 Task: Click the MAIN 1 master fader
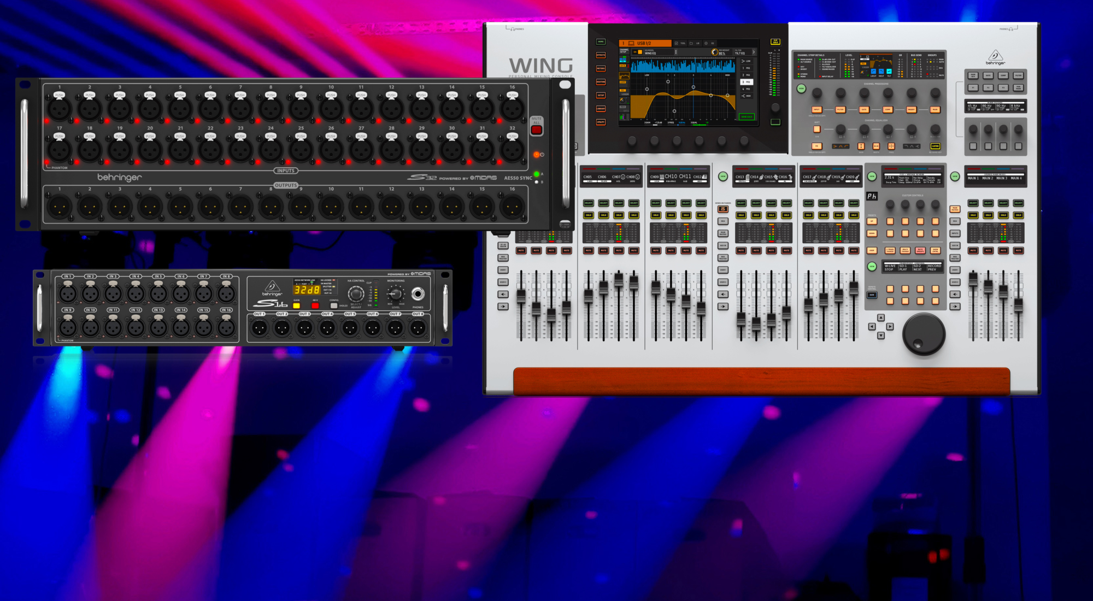pyautogui.click(x=973, y=280)
